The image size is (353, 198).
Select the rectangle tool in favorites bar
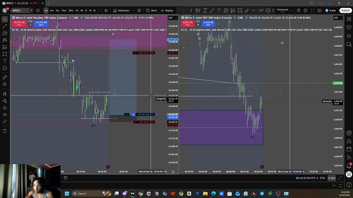click(240, 10)
